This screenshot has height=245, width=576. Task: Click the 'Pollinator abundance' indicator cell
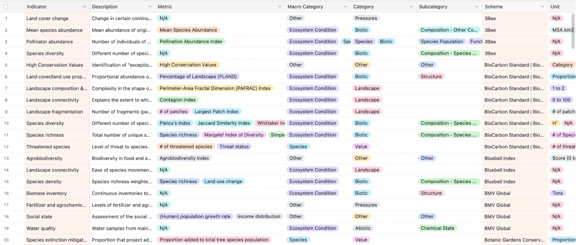(x=57, y=42)
